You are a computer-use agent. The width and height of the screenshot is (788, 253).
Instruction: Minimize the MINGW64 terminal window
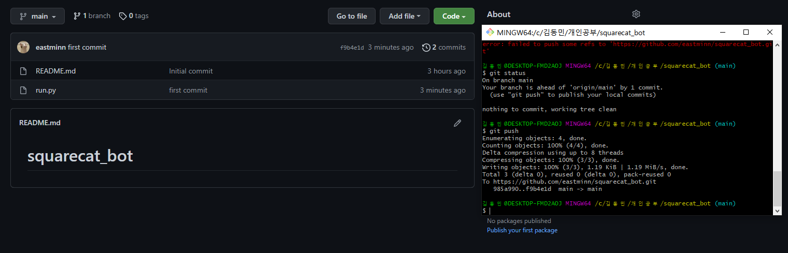coord(722,32)
